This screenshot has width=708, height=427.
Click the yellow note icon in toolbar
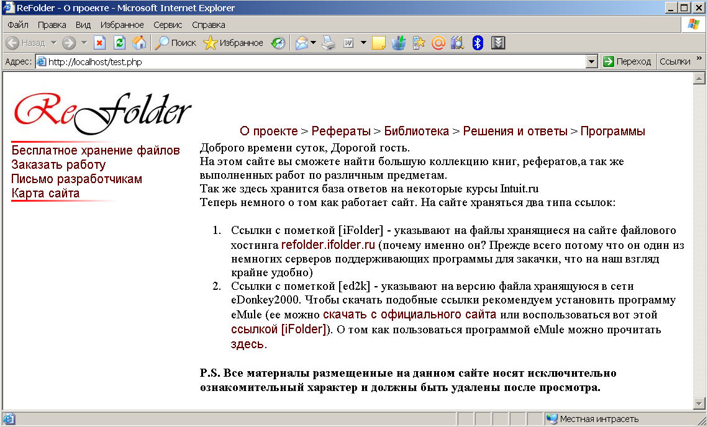pyautogui.click(x=378, y=43)
